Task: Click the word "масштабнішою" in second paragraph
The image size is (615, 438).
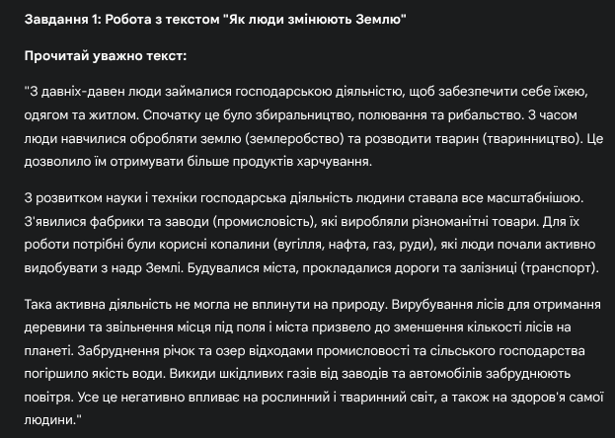Action: point(535,198)
